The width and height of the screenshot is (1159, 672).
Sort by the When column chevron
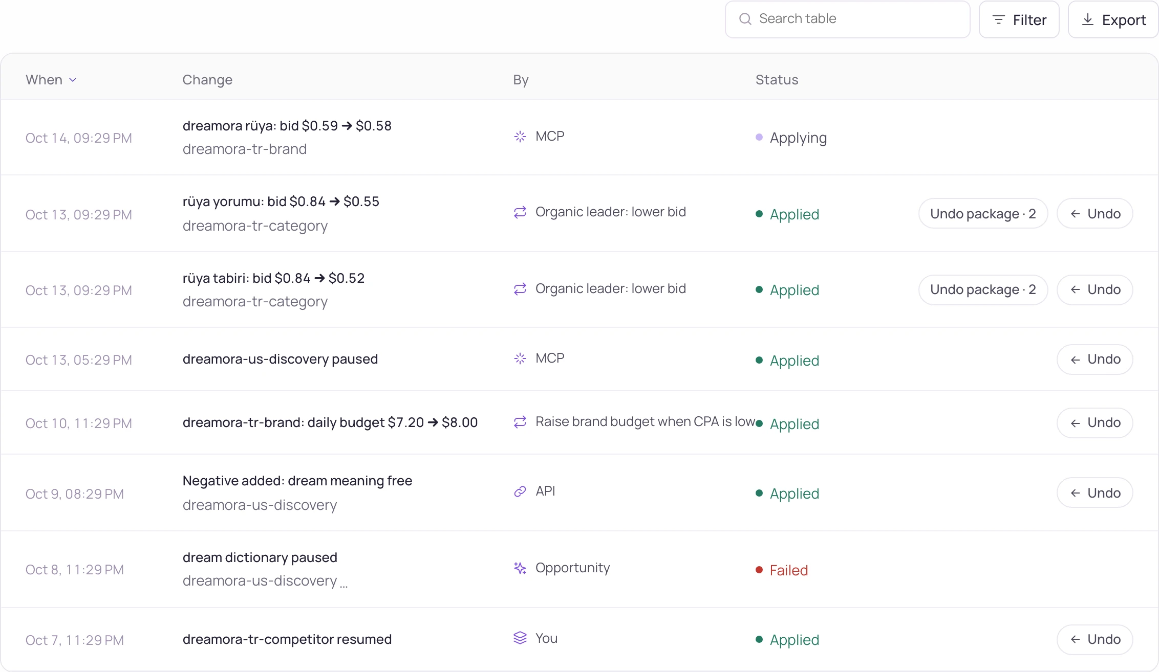(x=73, y=80)
